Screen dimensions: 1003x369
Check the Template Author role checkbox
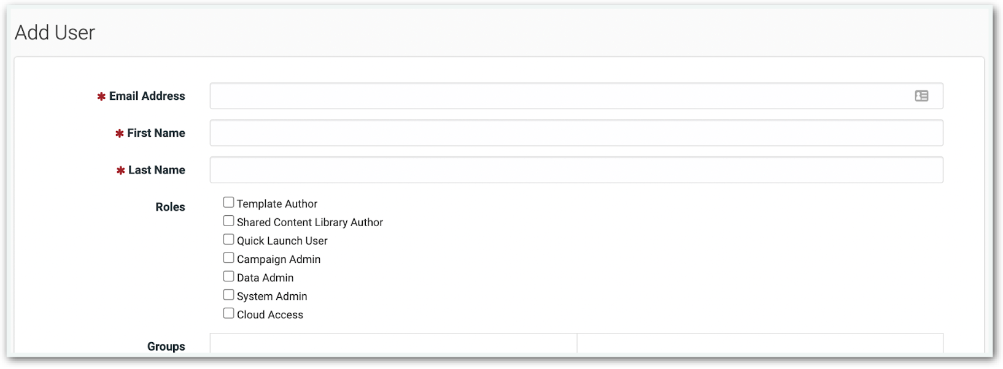[x=228, y=202]
